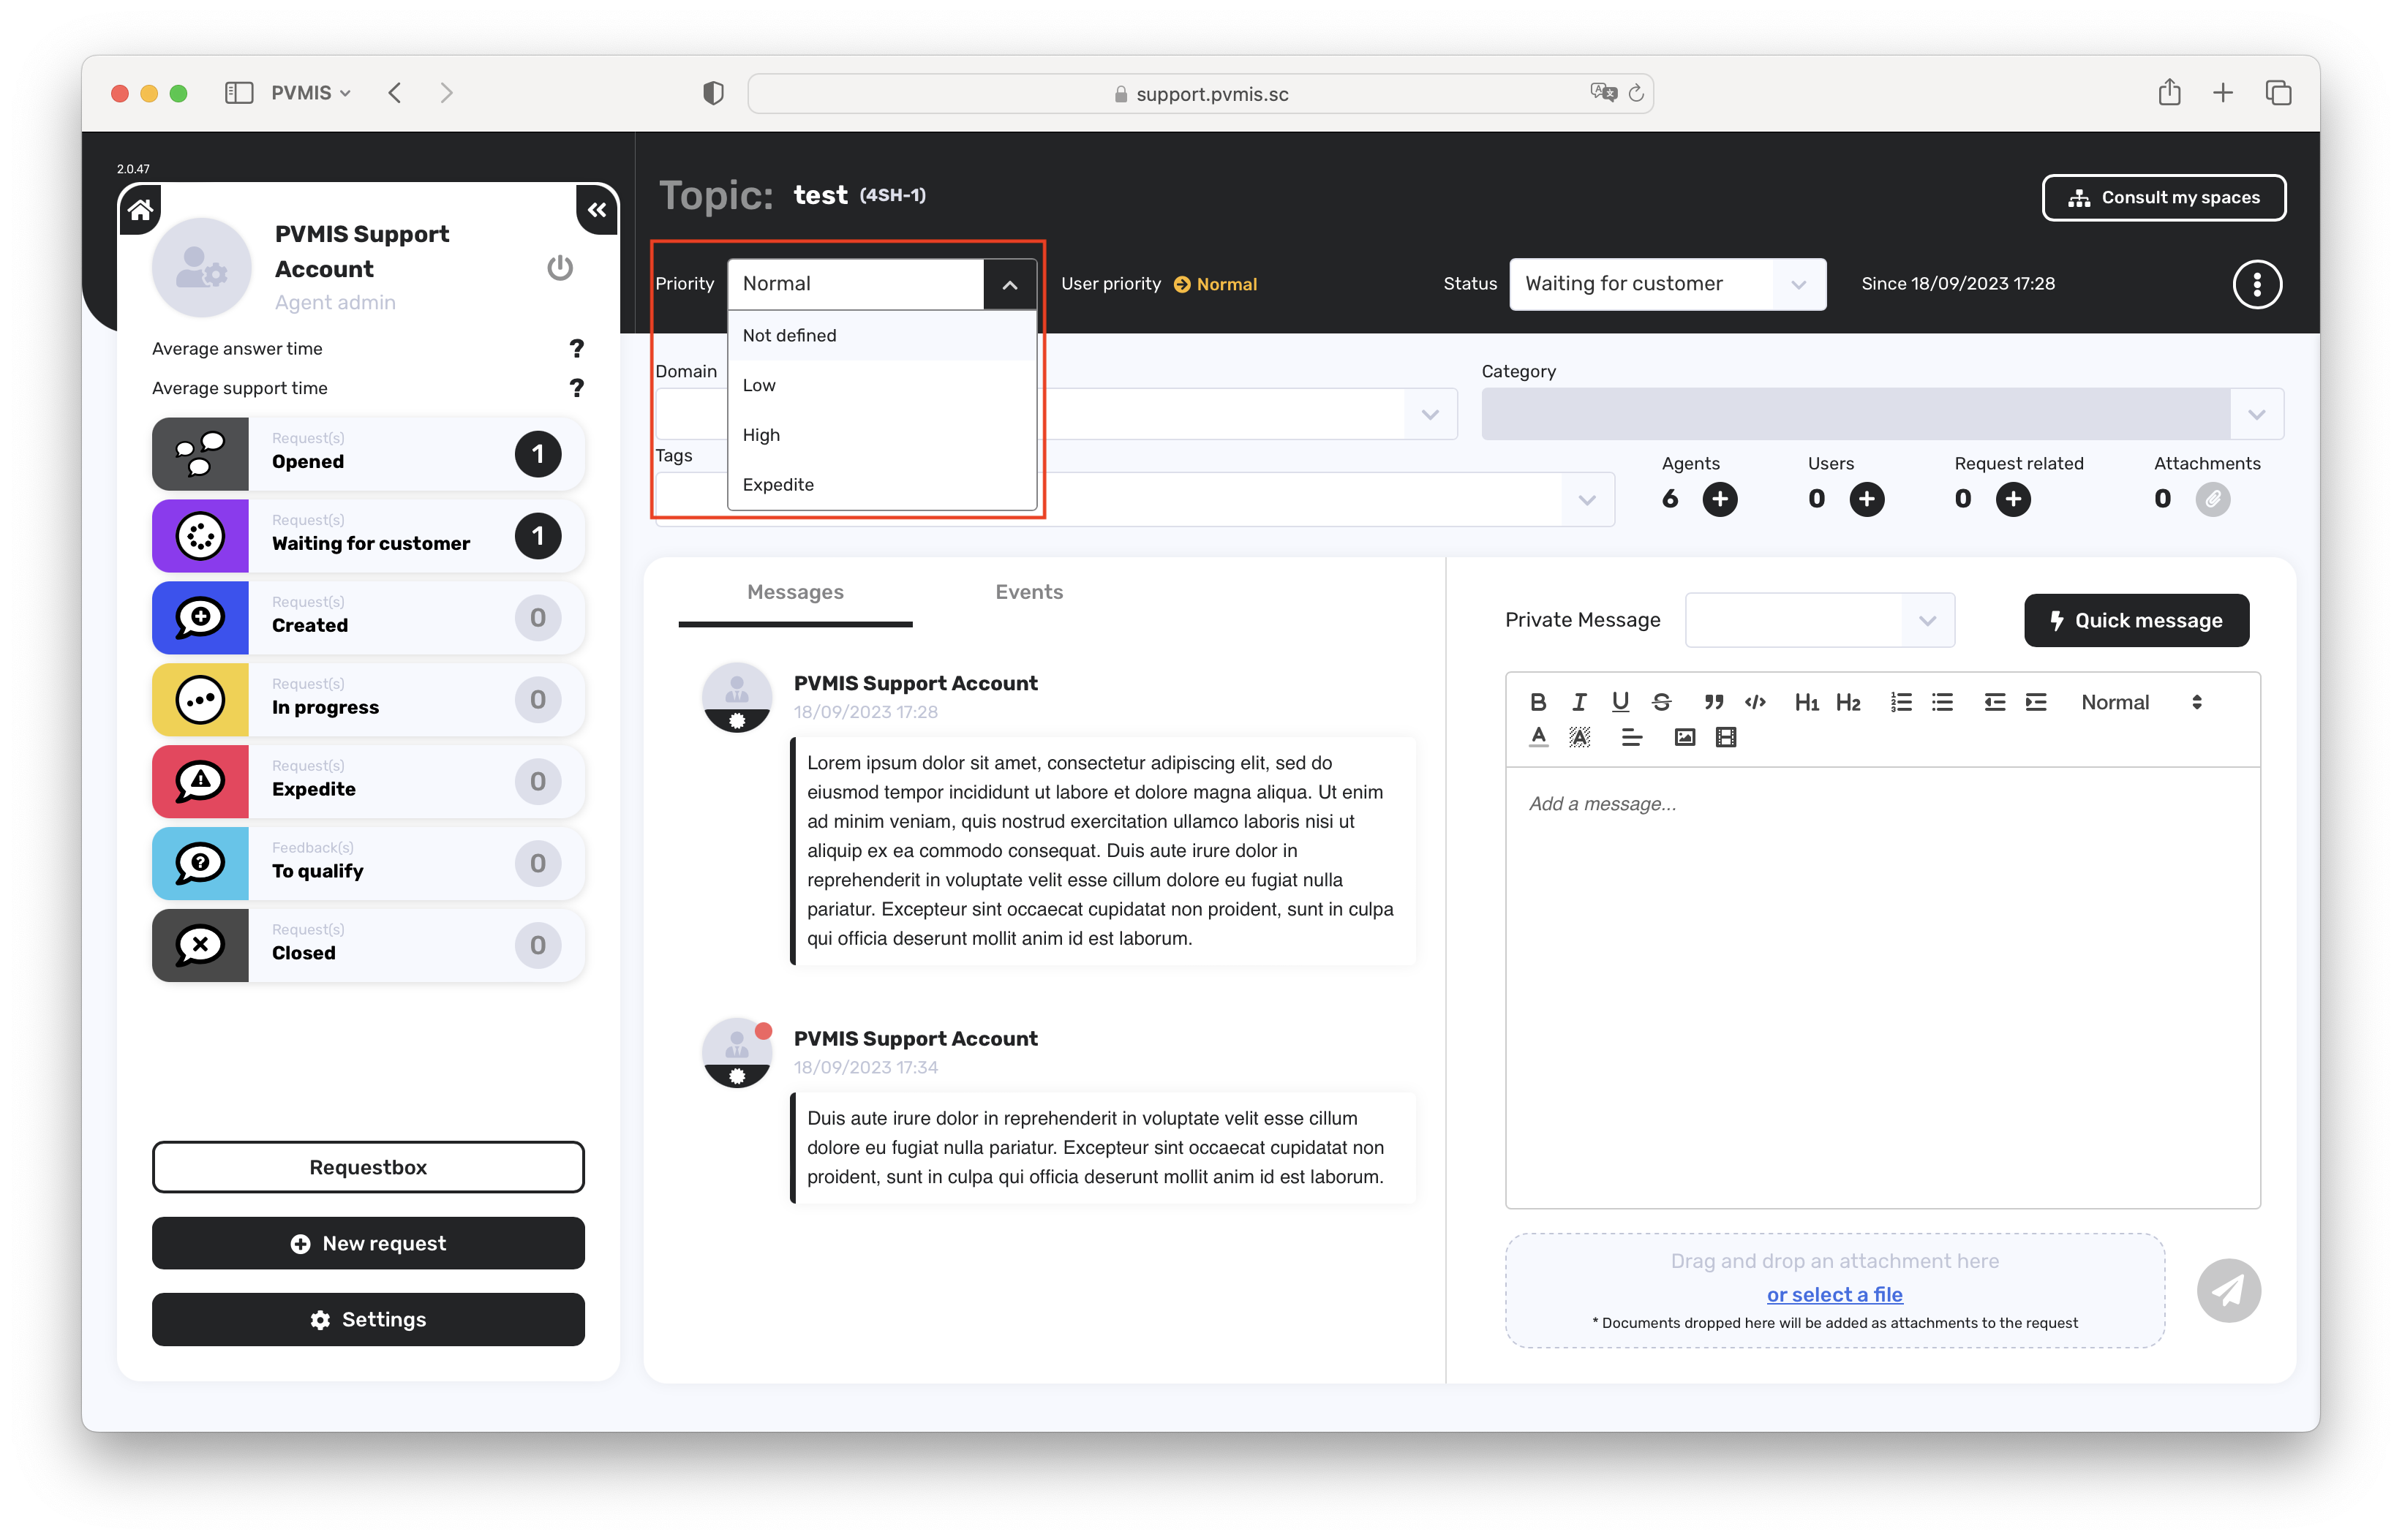This screenshot has width=2402, height=1540.
Task: Select Expedite priority option
Action: coord(778,485)
